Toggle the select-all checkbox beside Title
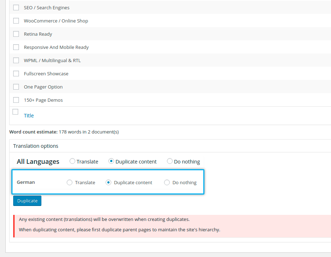The image size is (331, 257). click(x=15, y=112)
